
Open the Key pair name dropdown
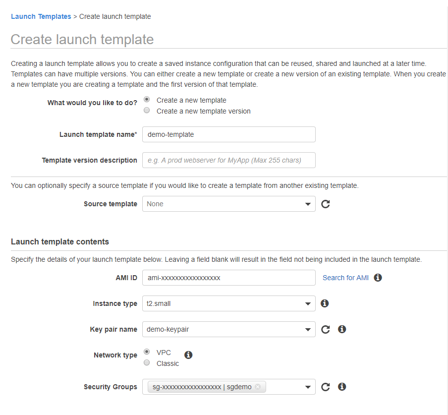point(307,329)
